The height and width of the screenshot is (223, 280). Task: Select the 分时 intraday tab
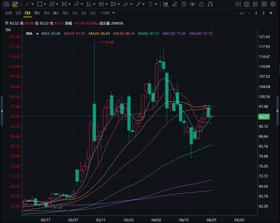[x=9, y=13]
